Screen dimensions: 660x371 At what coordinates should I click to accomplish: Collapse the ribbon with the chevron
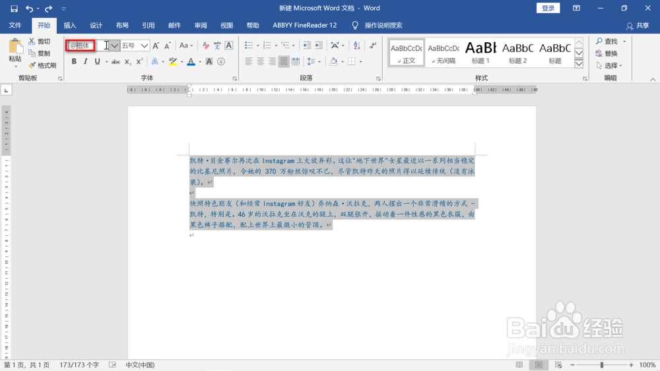[653, 79]
